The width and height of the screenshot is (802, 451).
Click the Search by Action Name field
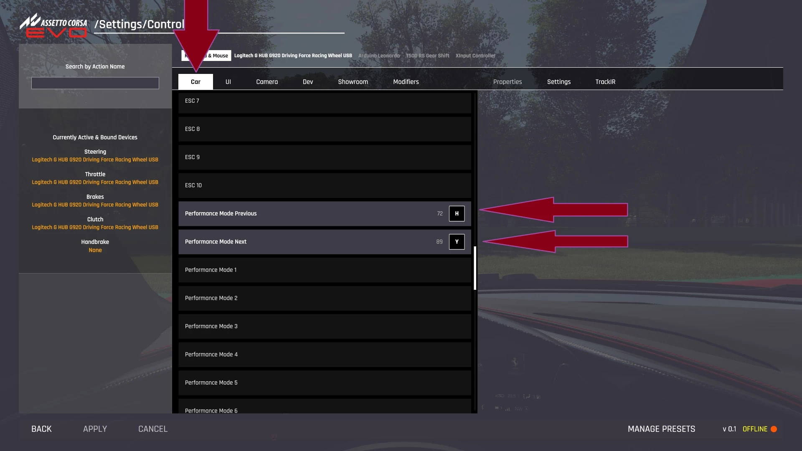95,83
